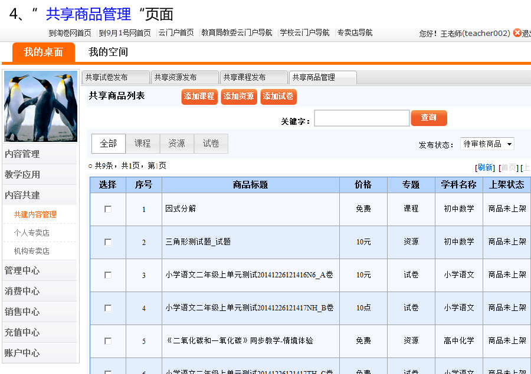Filter list by 课程 tab

click(143, 144)
